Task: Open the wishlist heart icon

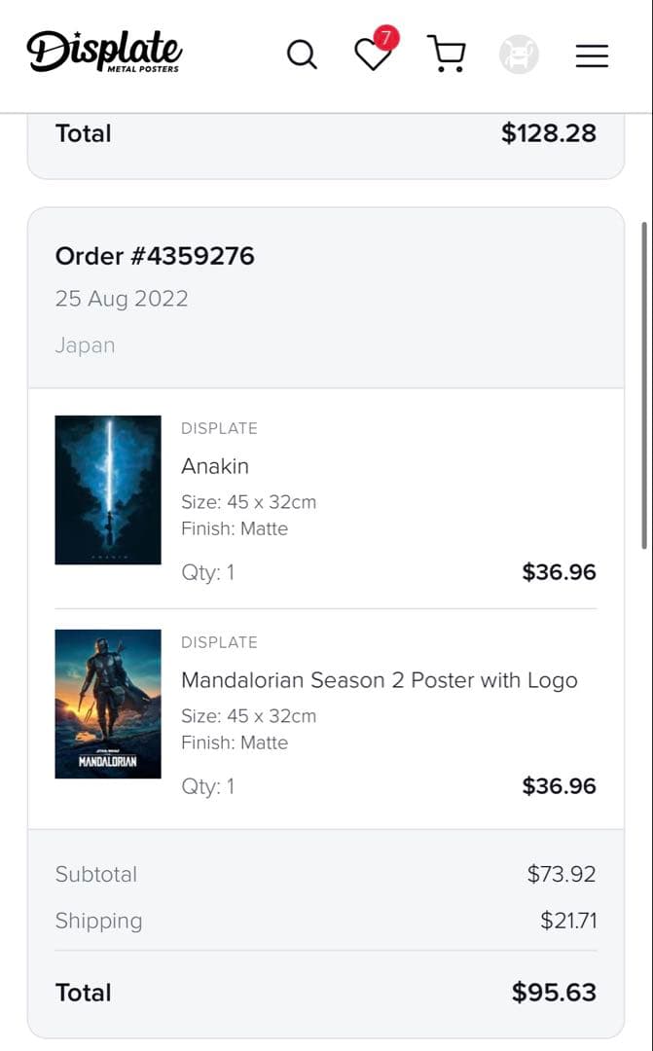Action: tap(371, 55)
